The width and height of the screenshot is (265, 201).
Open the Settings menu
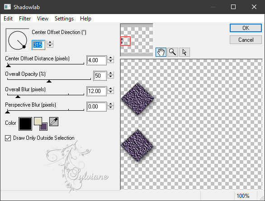64,19
